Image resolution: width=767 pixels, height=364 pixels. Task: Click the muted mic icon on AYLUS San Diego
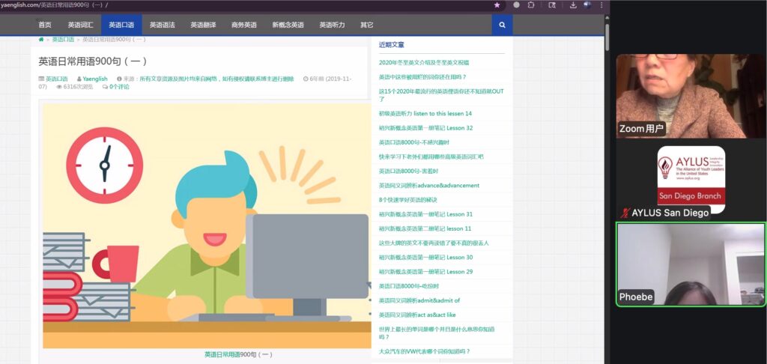coord(625,213)
